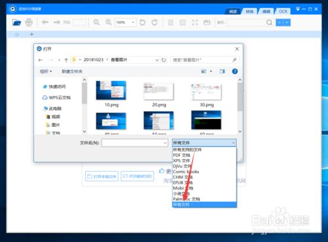The width and height of the screenshot is (328, 242).
Task: Click the blue button beside the search
Action: click(283, 22)
